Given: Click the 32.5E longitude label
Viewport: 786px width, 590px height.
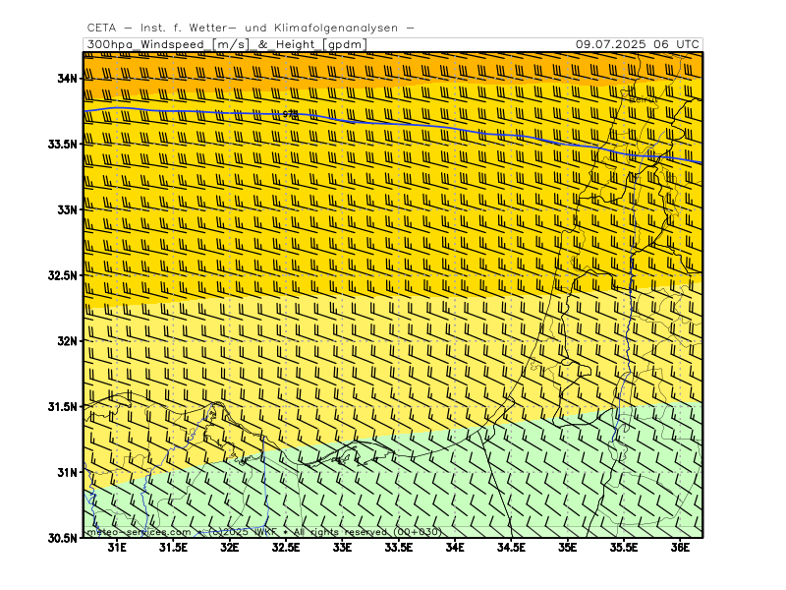Looking at the screenshot, I should [286, 548].
